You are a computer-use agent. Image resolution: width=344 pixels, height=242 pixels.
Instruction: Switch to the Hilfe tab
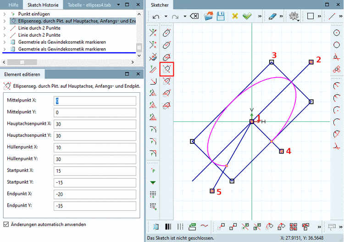coord(14,5)
